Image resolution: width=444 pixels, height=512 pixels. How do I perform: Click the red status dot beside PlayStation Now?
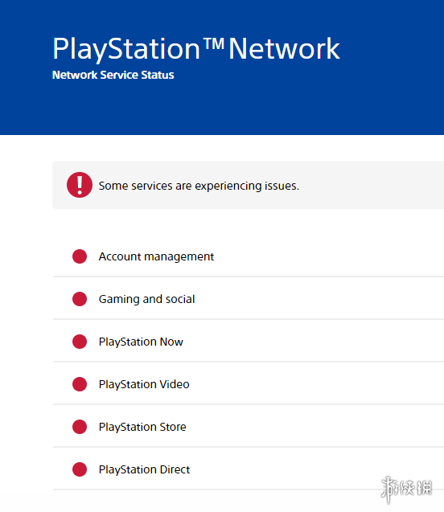pos(80,342)
